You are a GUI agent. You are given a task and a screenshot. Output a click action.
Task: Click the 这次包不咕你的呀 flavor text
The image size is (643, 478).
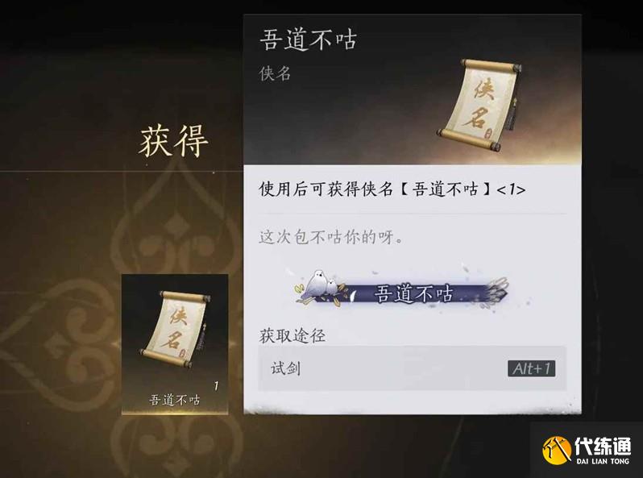tap(330, 237)
